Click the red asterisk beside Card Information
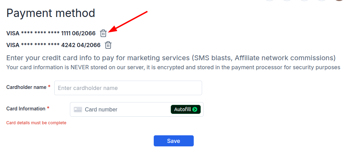Image resolution: width=344 pixels, height=163 pixels. pyautogui.click(x=48, y=108)
